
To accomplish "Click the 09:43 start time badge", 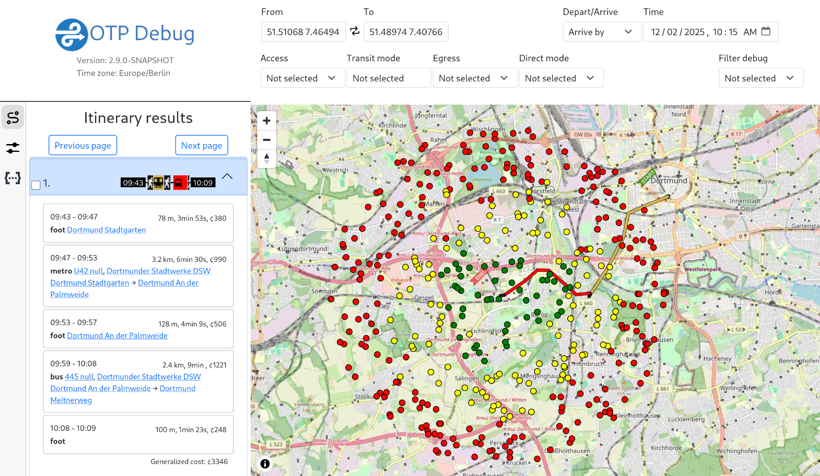I will pos(133,183).
